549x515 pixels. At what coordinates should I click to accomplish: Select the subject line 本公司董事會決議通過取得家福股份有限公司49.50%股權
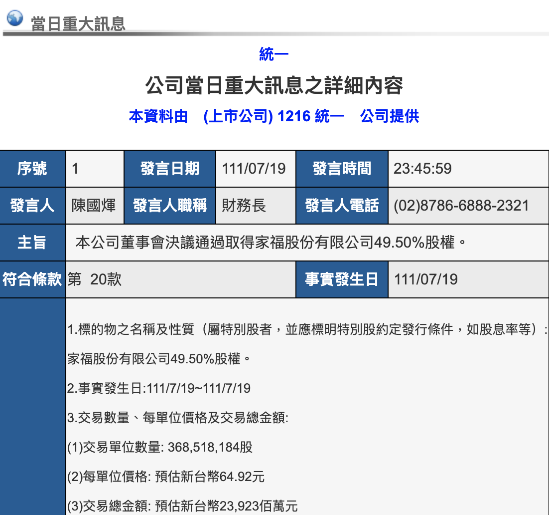(271, 243)
